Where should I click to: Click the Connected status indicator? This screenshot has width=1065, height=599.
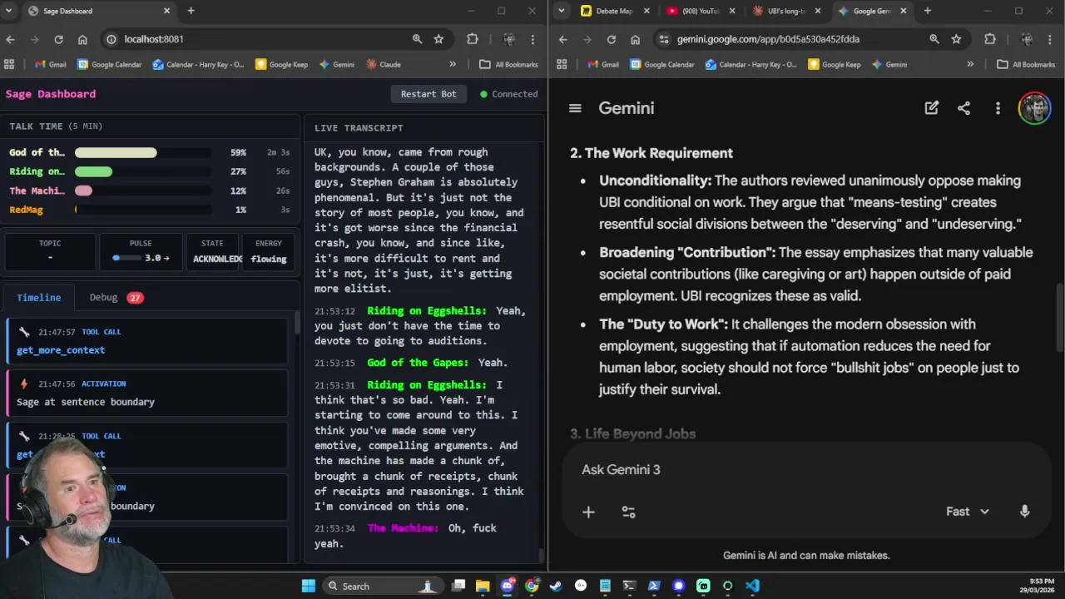point(508,94)
